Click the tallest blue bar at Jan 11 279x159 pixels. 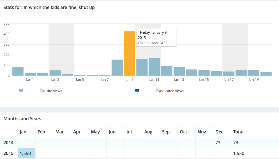pos(154,67)
